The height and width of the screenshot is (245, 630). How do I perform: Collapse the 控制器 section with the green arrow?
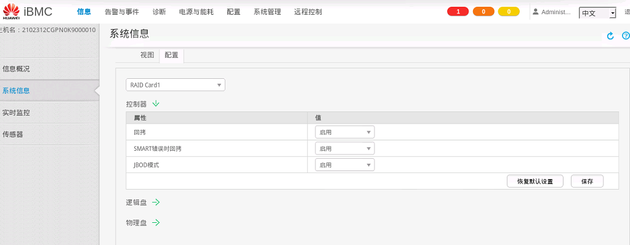pyautogui.click(x=156, y=103)
